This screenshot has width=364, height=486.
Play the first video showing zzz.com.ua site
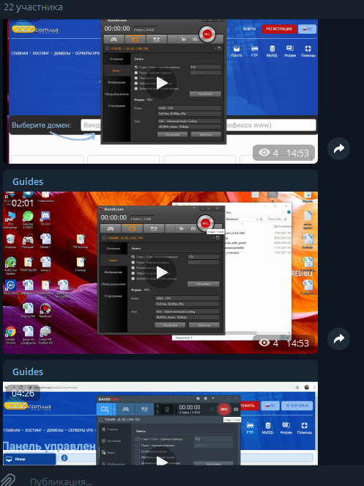pos(160,83)
